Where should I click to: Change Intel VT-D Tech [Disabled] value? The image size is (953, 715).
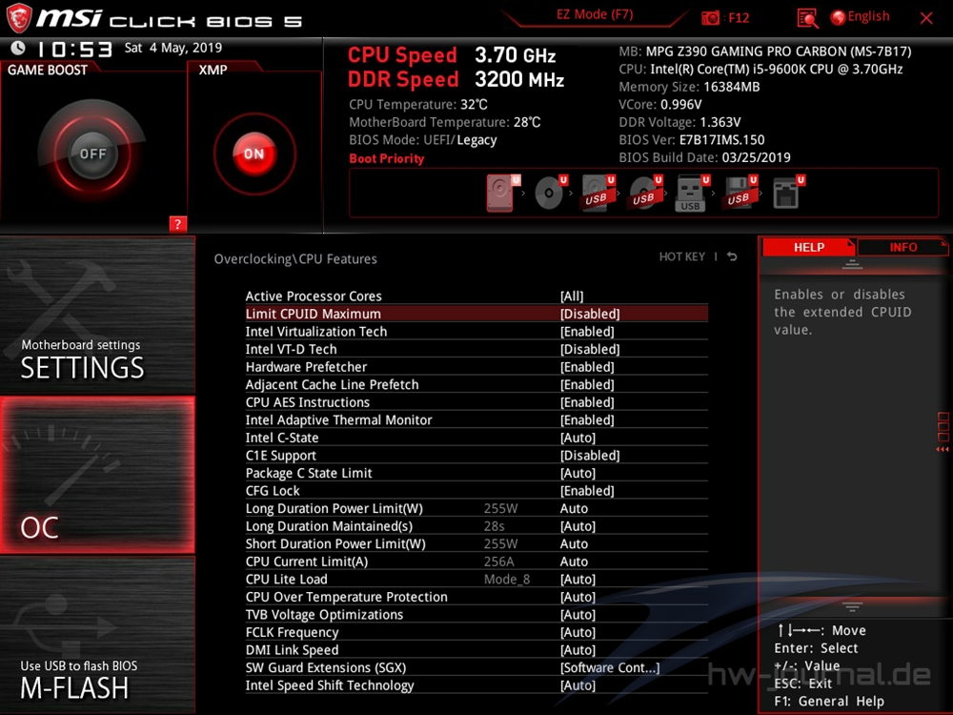coord(590,349)
